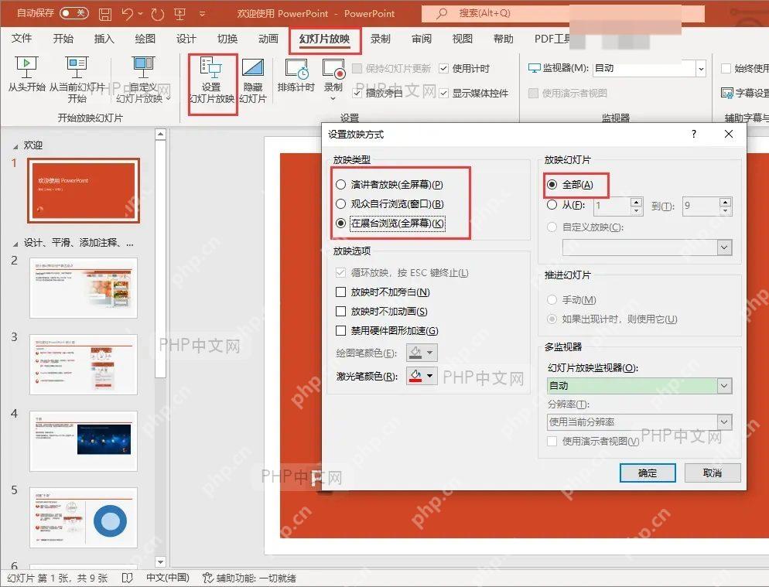Screen dimensions: 769x587
Task: Click 字幕设置 icon
Action: pyautogui.click(x=726, y=93)
